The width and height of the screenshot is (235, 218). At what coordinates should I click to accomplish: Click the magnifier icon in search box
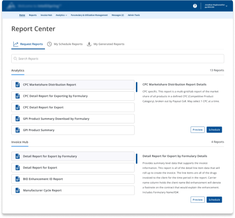pos(15,58)
